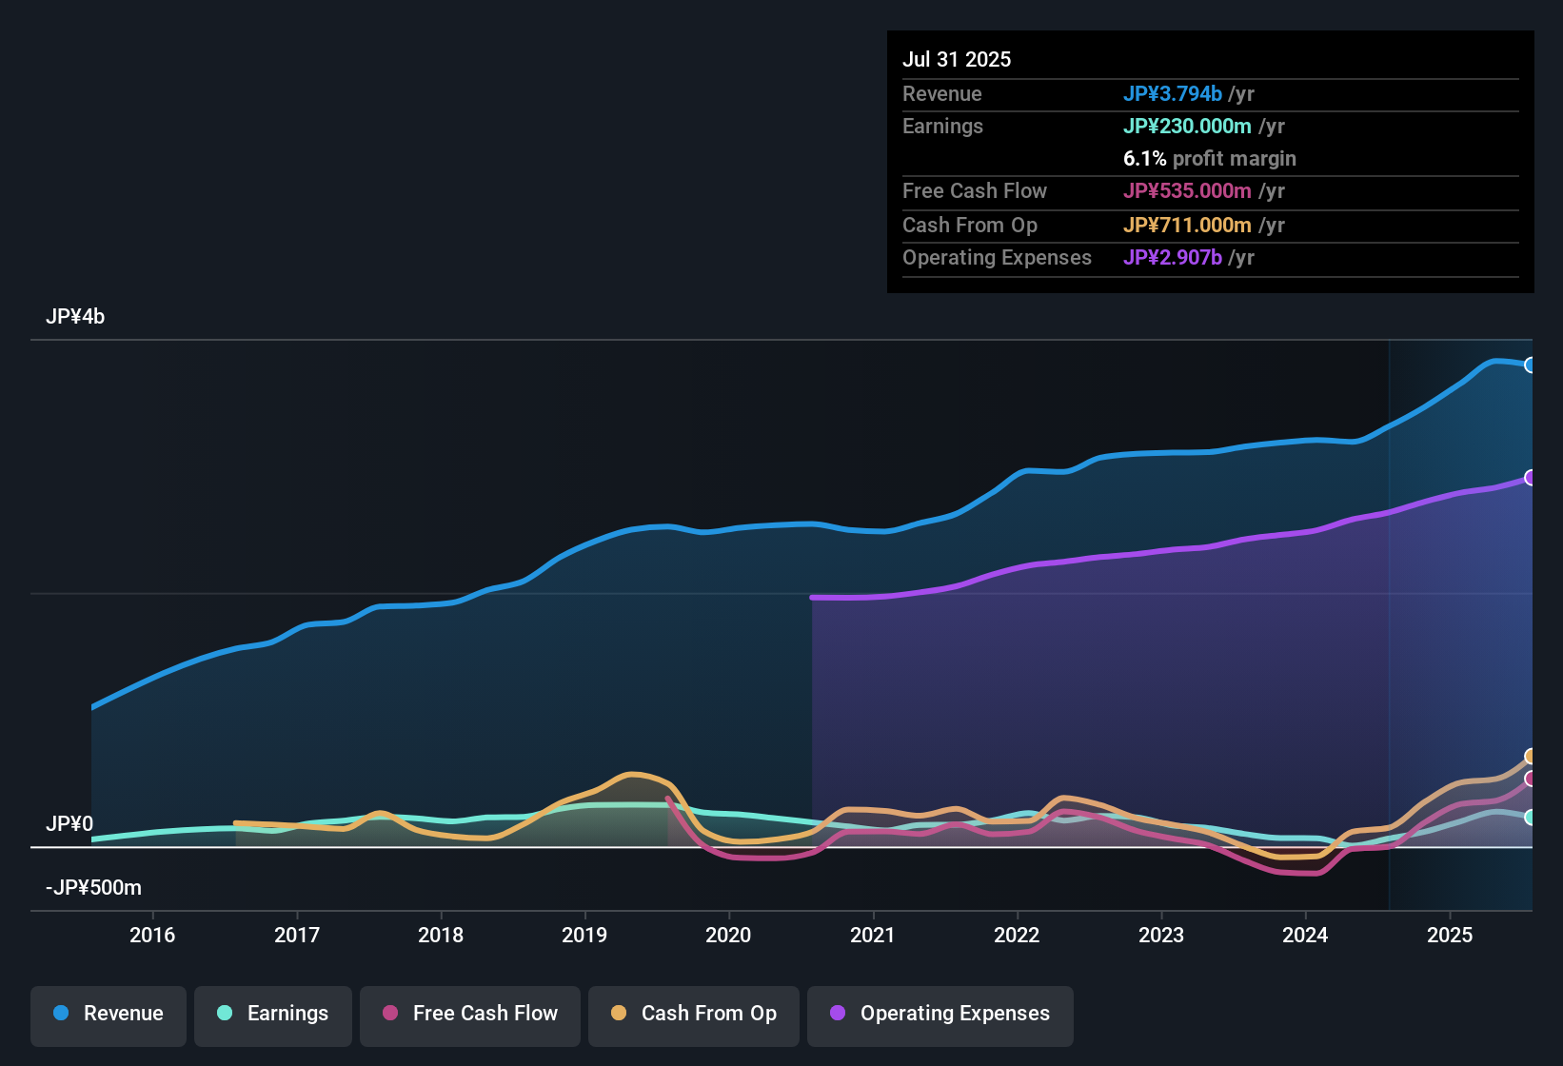Click the 6.1% profit margin text
The image size is (1563, 1066).
tap(1209, 159)
